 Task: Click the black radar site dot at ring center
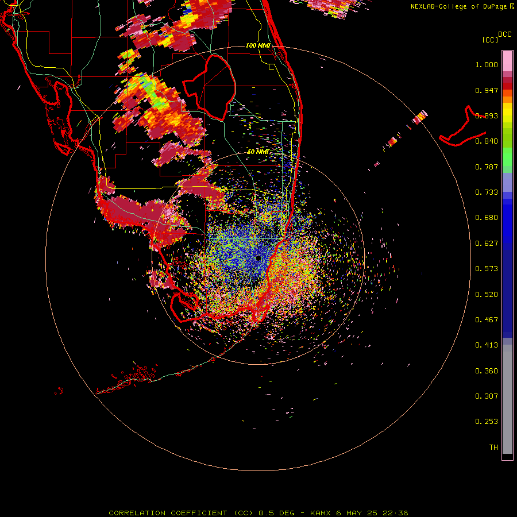258,258
